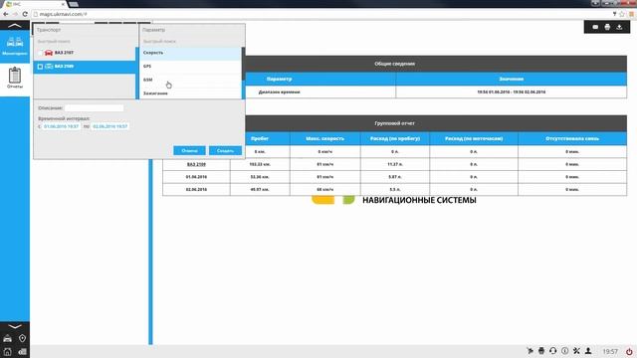Click the Отмена cancel button
637x358 pixels.
coord(189,150)
